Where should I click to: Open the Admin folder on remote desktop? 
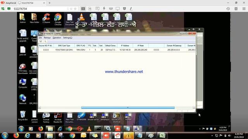(x=22, y=18)
